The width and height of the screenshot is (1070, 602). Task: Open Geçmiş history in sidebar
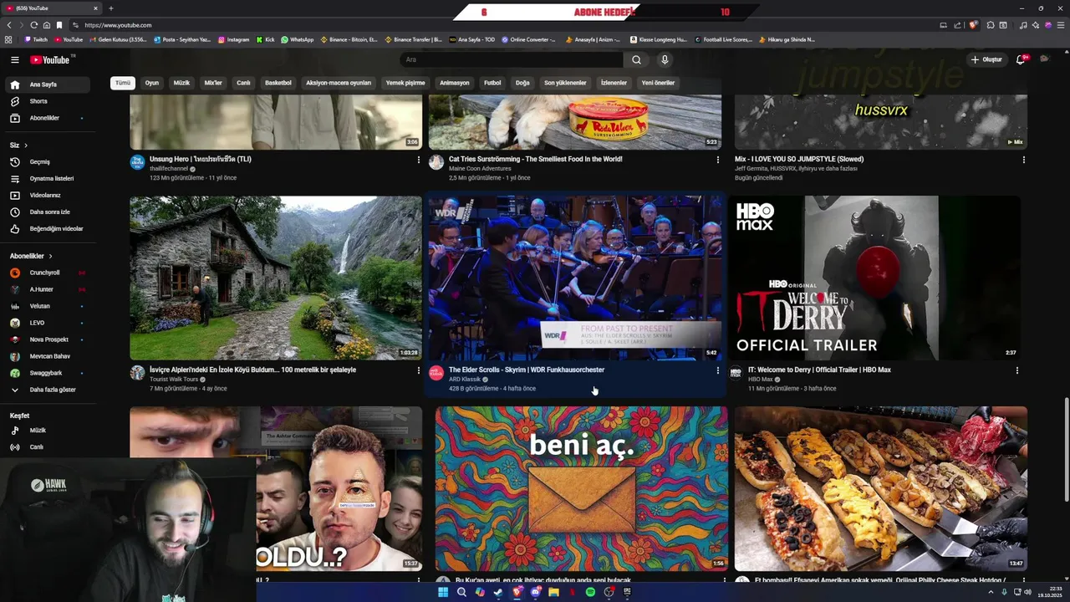click(48, 161)
